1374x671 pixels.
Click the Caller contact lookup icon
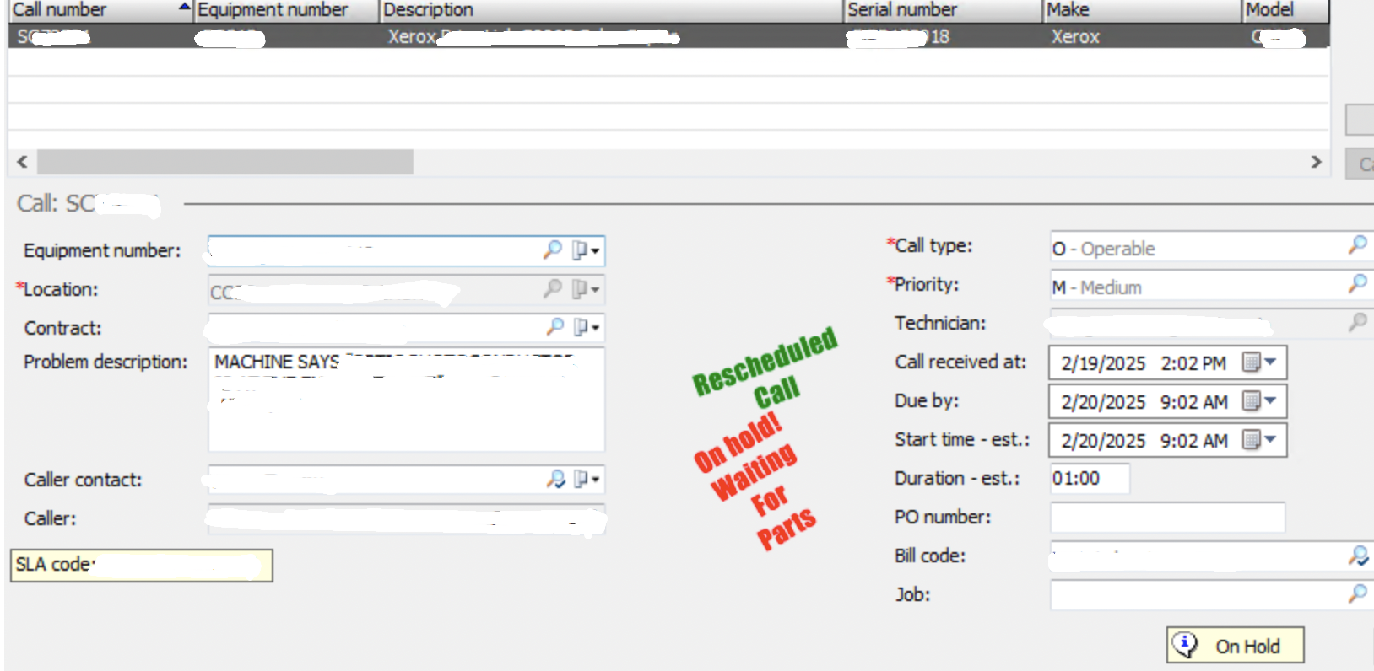(554, 479)
